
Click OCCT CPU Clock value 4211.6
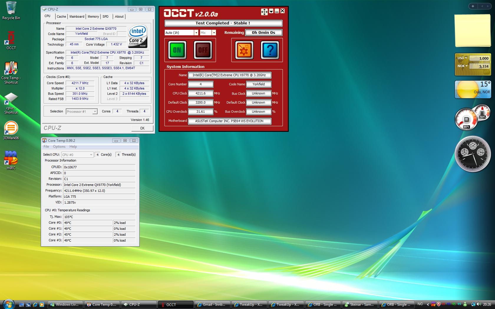pos(201,93)
